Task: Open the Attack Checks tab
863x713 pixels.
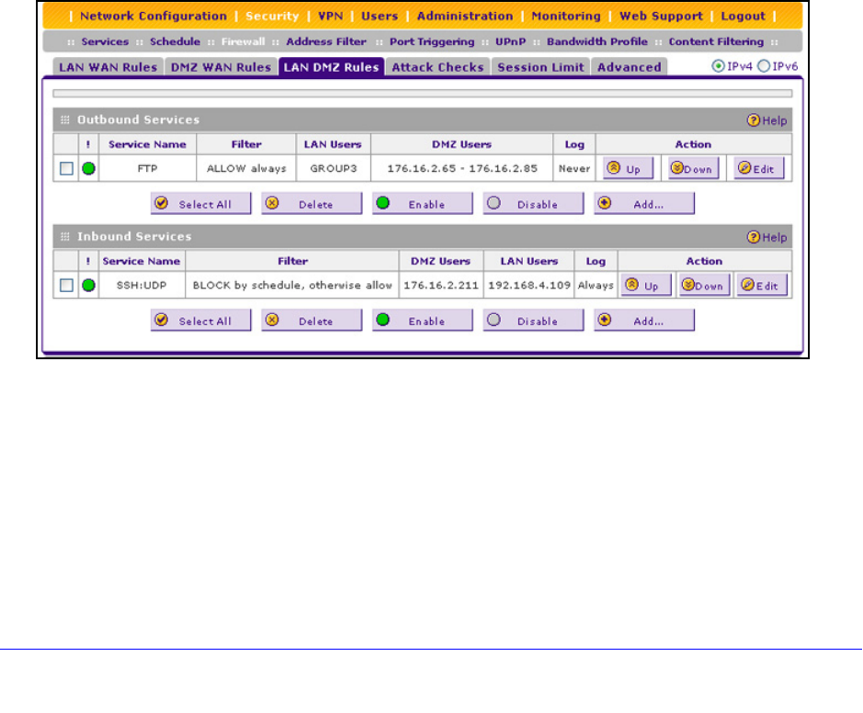Action: click(437, 67)
